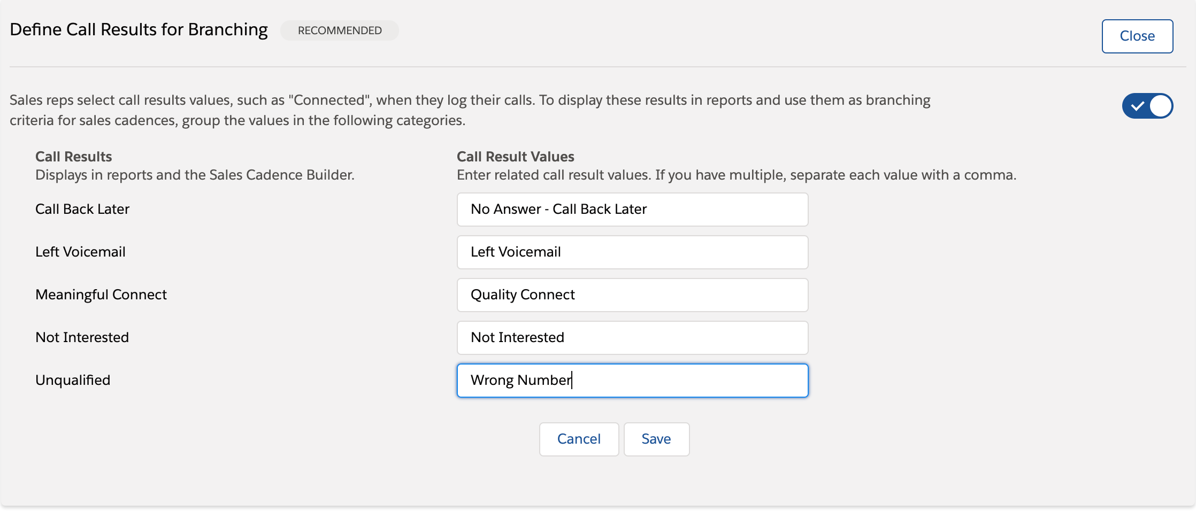Click the Meaningful Connect label
The height and width of the screenshot is (511, 1196).
point(101,295)
